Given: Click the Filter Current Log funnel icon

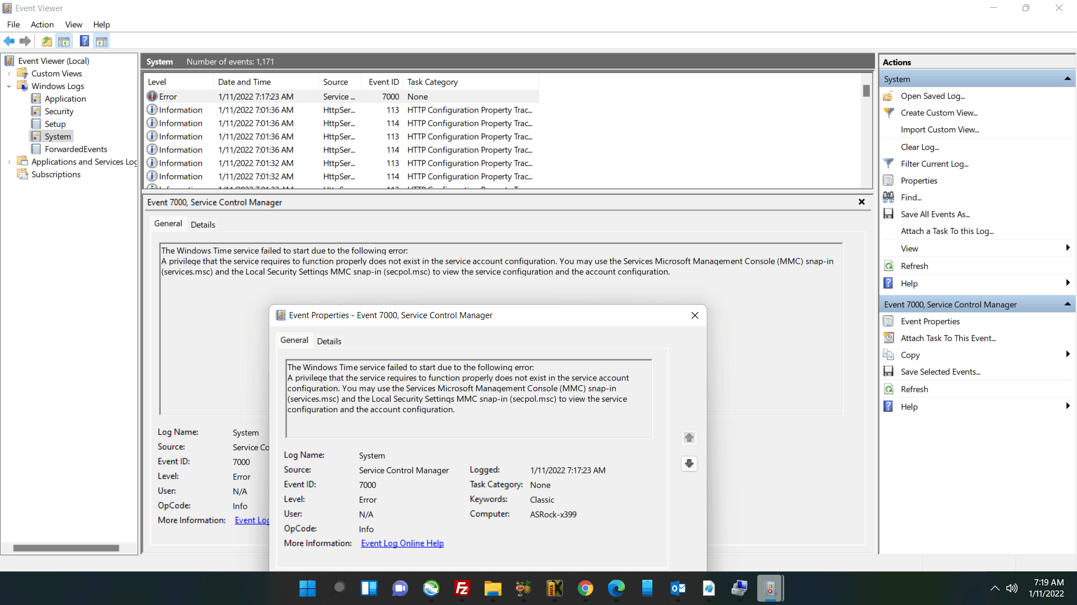Looking at the screenshot, I should point(889,164).
